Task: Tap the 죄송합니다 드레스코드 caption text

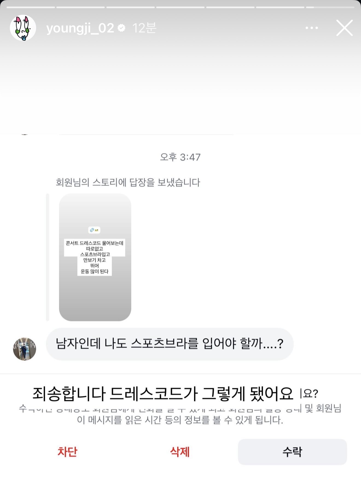Action: [x=163, y=394]
